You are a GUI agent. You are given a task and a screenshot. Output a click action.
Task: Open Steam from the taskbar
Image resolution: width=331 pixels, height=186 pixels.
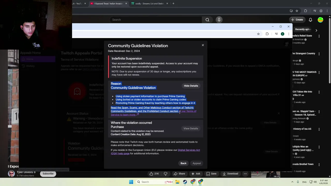(185, 182)
